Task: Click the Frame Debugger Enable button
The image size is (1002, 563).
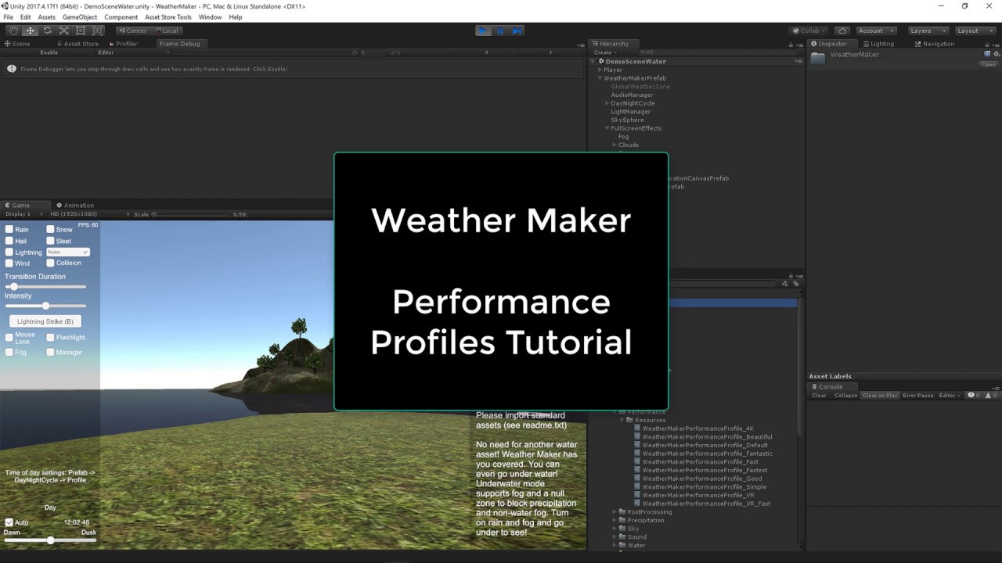Action: [49, 52]
